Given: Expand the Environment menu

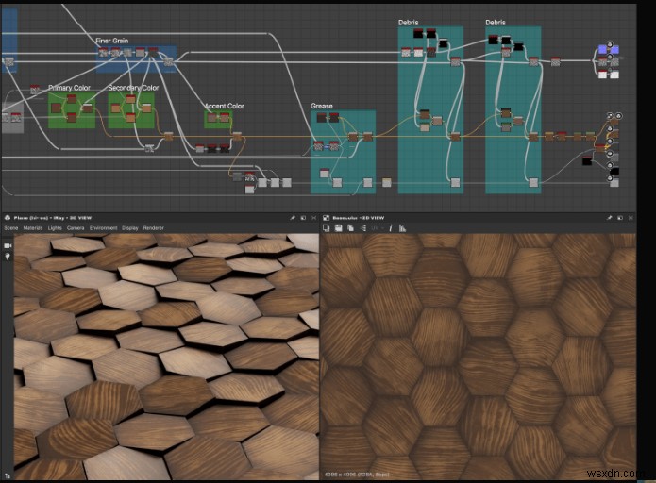Looking at the screenshot, I should [103, 227].
